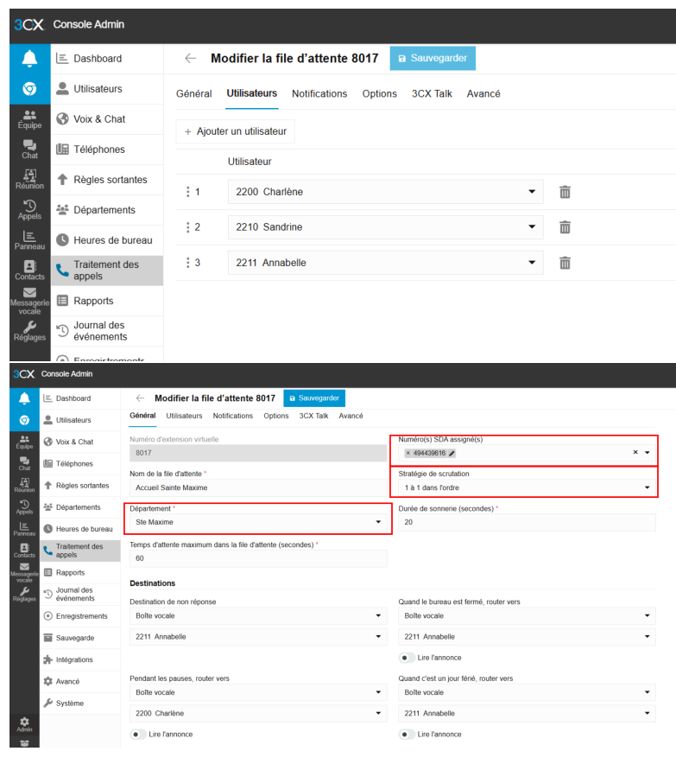Open Département dropdown Ste Maxime
Screen dimensions: 676x764
pos(258,522)
